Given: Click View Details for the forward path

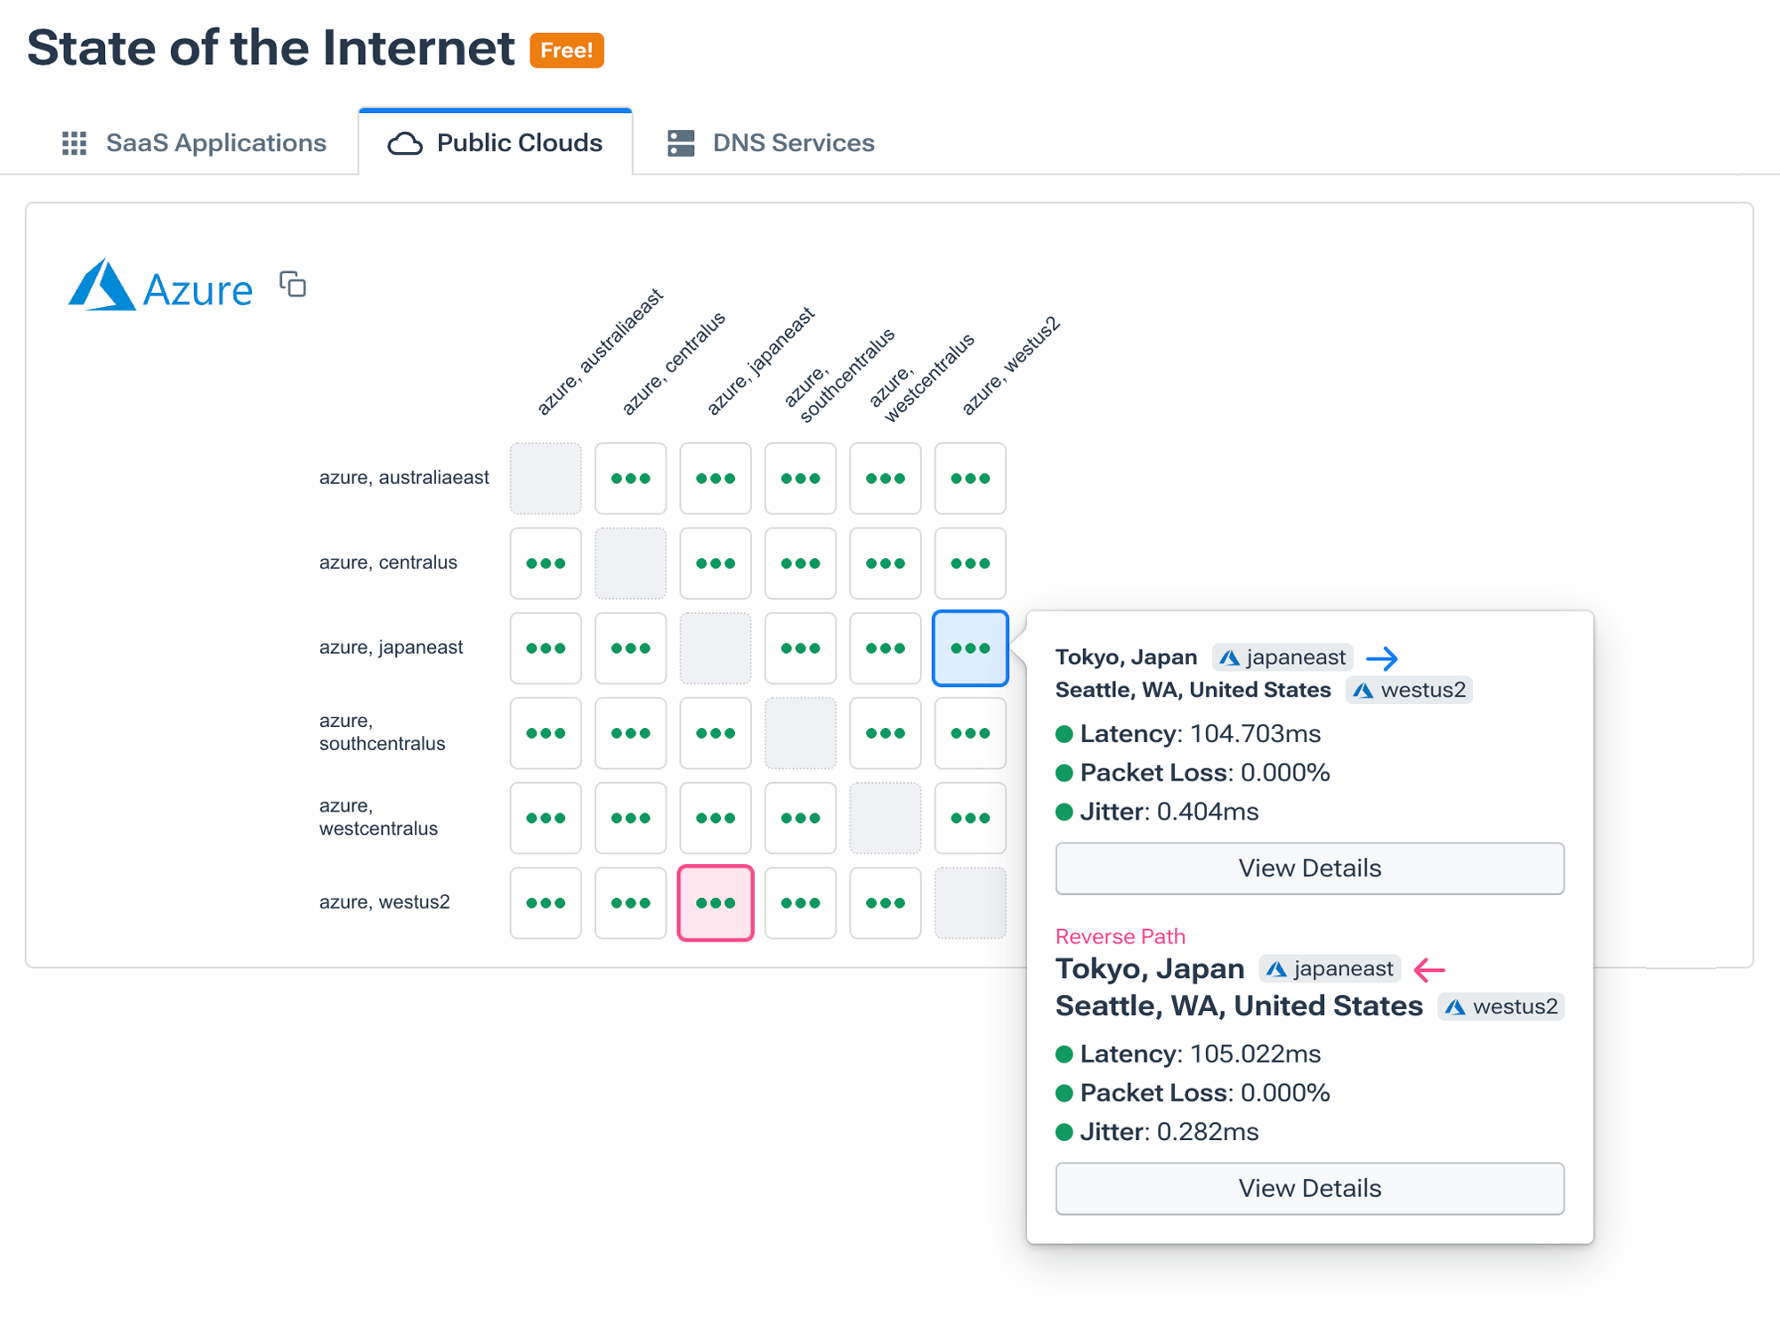Looking at the screenshot, I should pyautogui.click(x=1309, y=868).
